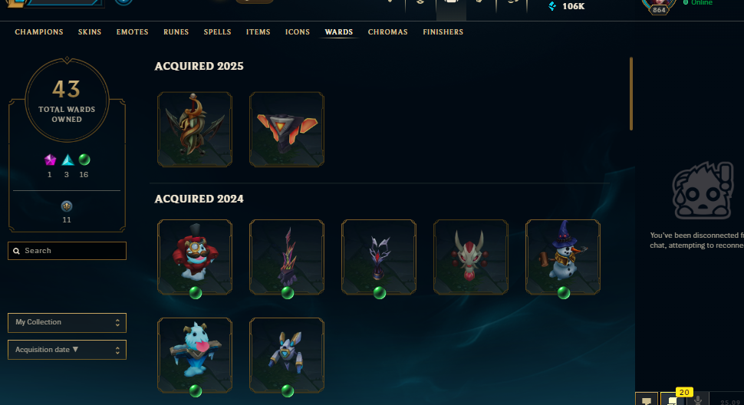744x405 pixels.
Task: Click the green orb rarity icon
Action: [x=84, y=160]
